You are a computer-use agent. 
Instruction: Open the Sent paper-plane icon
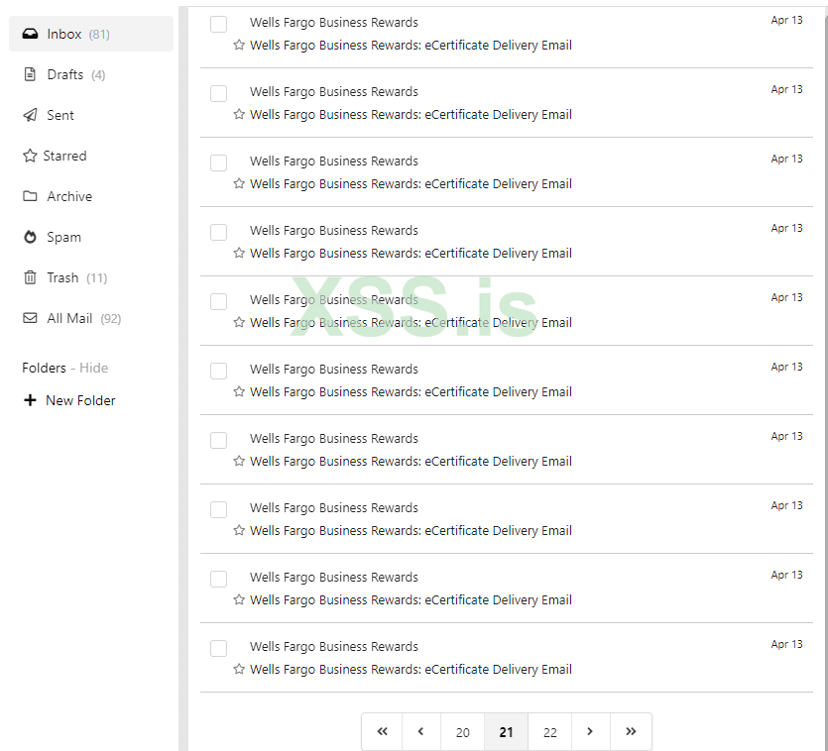[30, 115]
